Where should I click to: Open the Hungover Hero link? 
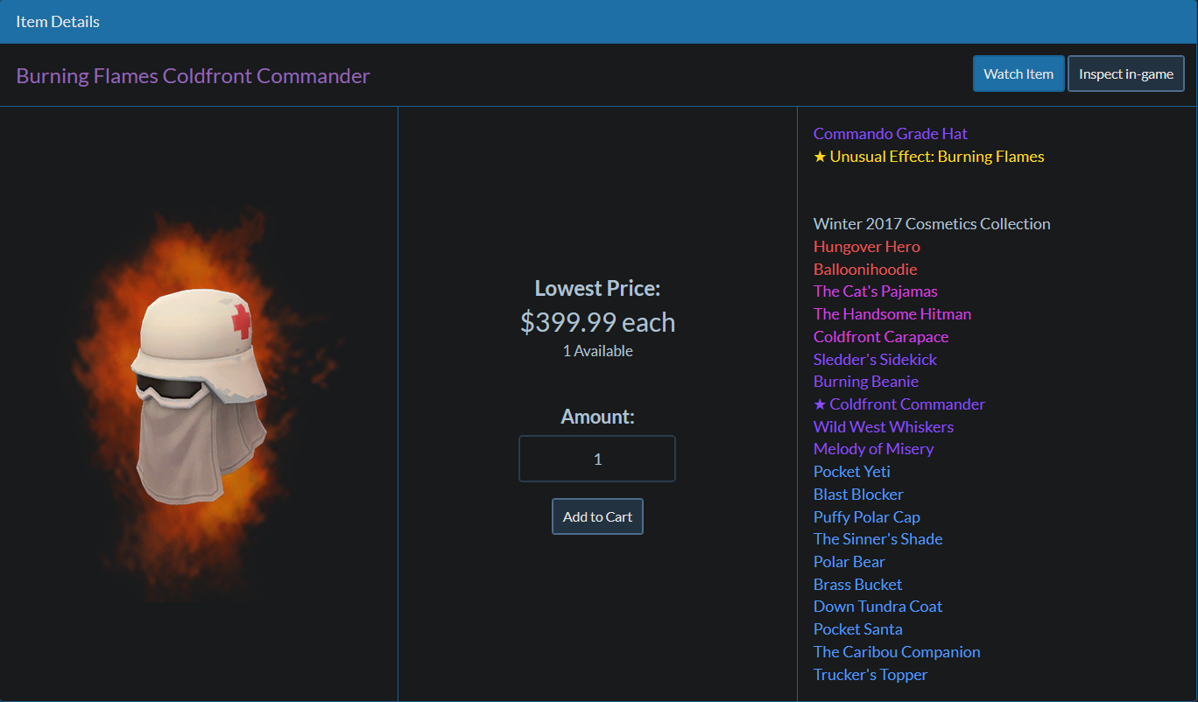pyautogui.click(x=867, y=247)
